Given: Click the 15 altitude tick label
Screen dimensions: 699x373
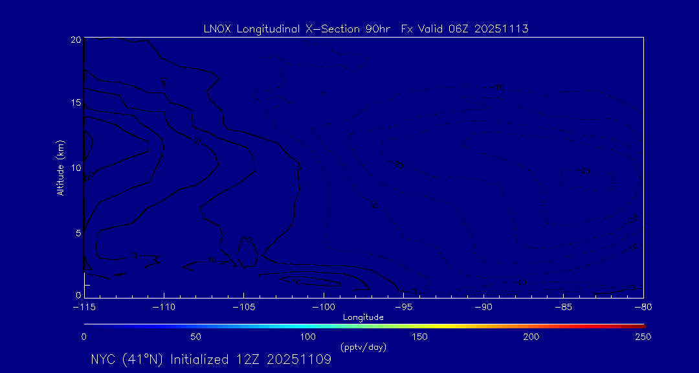Looking at the screenshot, I should [76, 102].
